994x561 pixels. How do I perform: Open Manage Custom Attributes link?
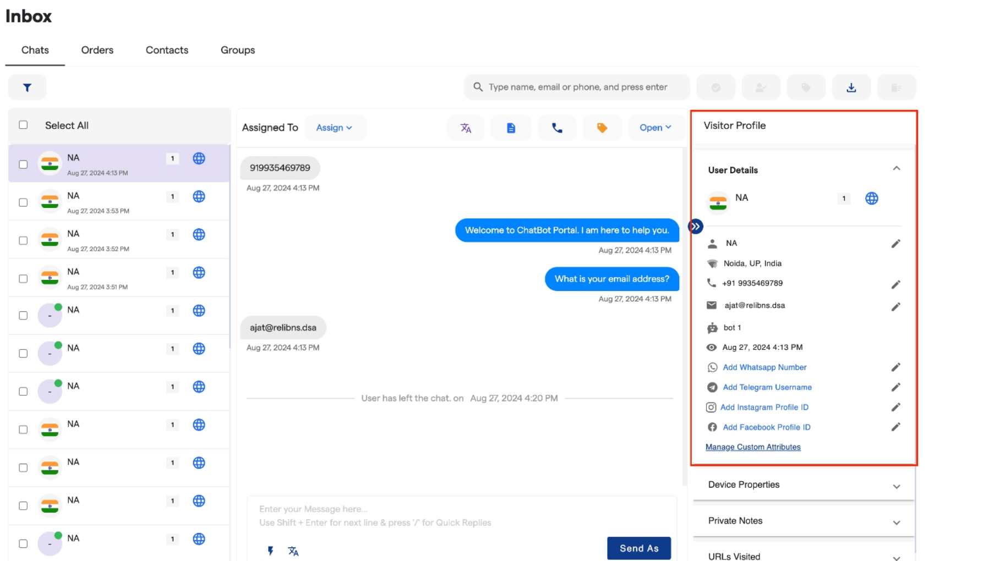pos(753,447)
